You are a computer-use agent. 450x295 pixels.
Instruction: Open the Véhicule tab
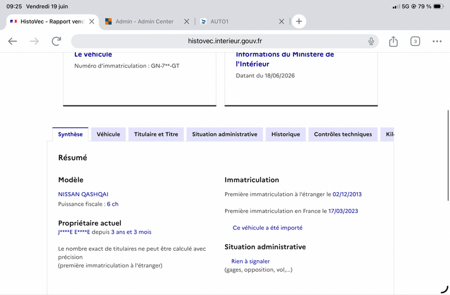click(x=108, y=134)
